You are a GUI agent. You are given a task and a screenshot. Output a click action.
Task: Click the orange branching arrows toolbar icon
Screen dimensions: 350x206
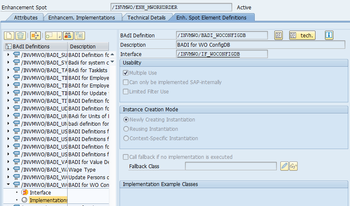pyautogui.click(x=35, y=36)
